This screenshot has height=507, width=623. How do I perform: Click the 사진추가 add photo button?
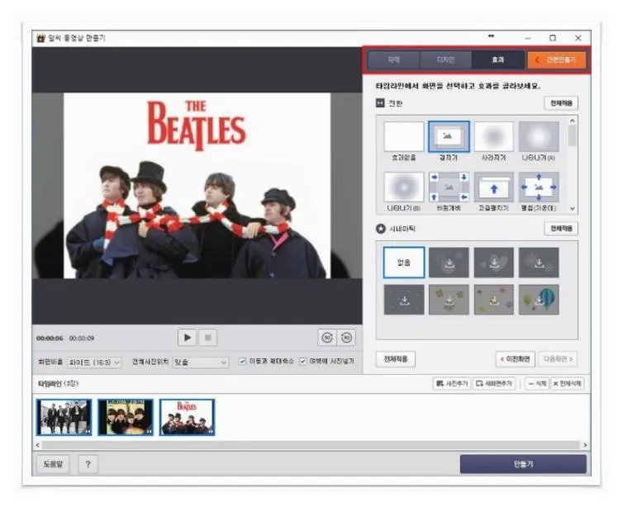452,383
